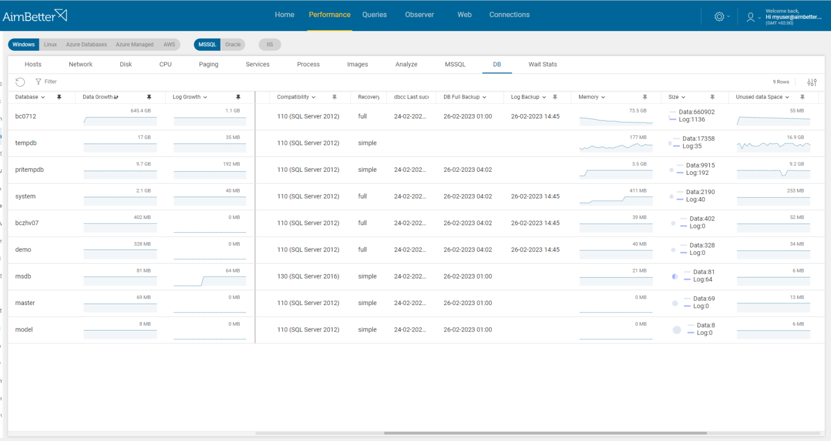Viewport: 831px width, 441px height.
Task: Expand the Size column dropdown
Action: coord(683,97)
